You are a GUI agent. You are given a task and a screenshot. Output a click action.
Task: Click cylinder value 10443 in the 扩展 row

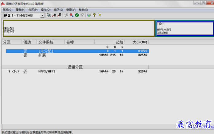104,55
